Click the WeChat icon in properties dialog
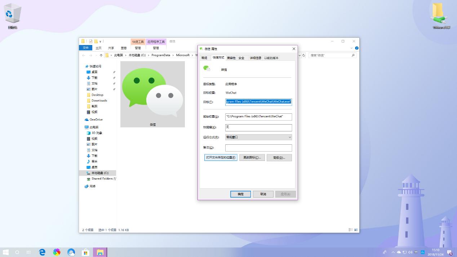This screenshot has height=257, width=457. click(x=207, y=68)
